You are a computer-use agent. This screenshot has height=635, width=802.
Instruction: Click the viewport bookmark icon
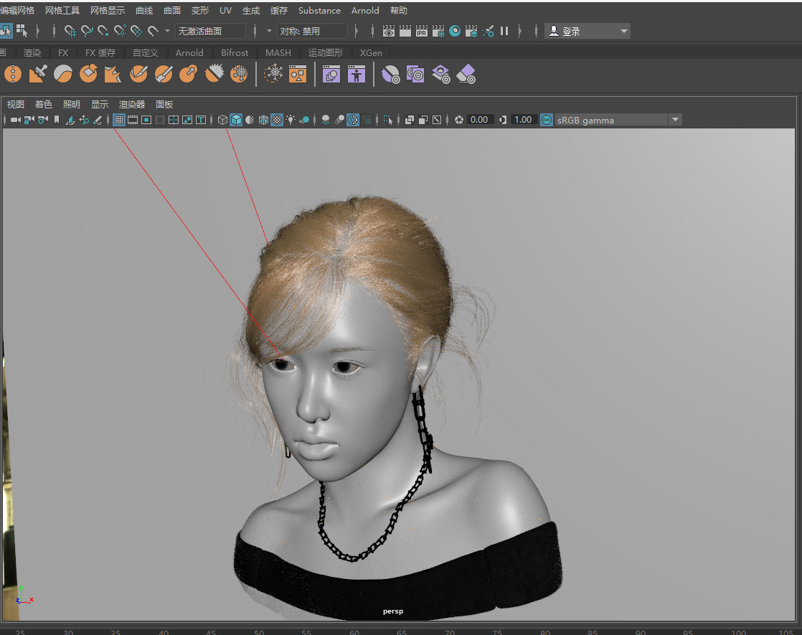tap(57, 120)
